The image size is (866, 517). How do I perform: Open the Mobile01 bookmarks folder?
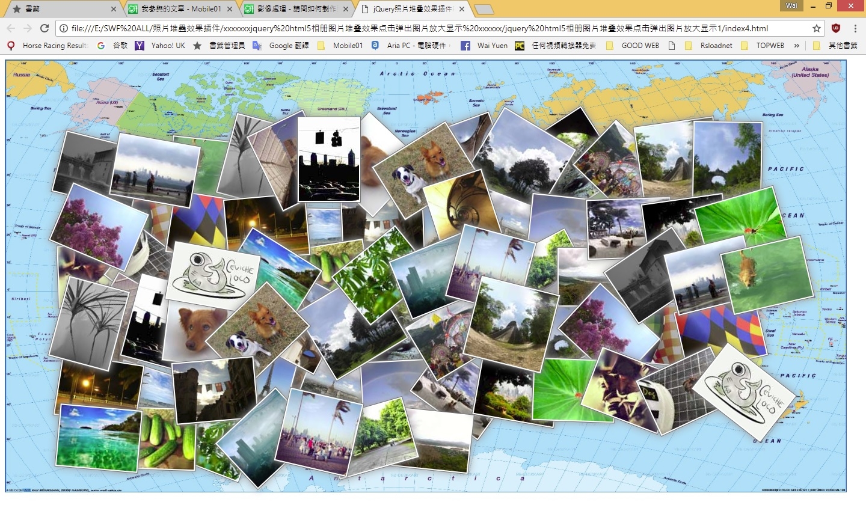coord(340,46)
